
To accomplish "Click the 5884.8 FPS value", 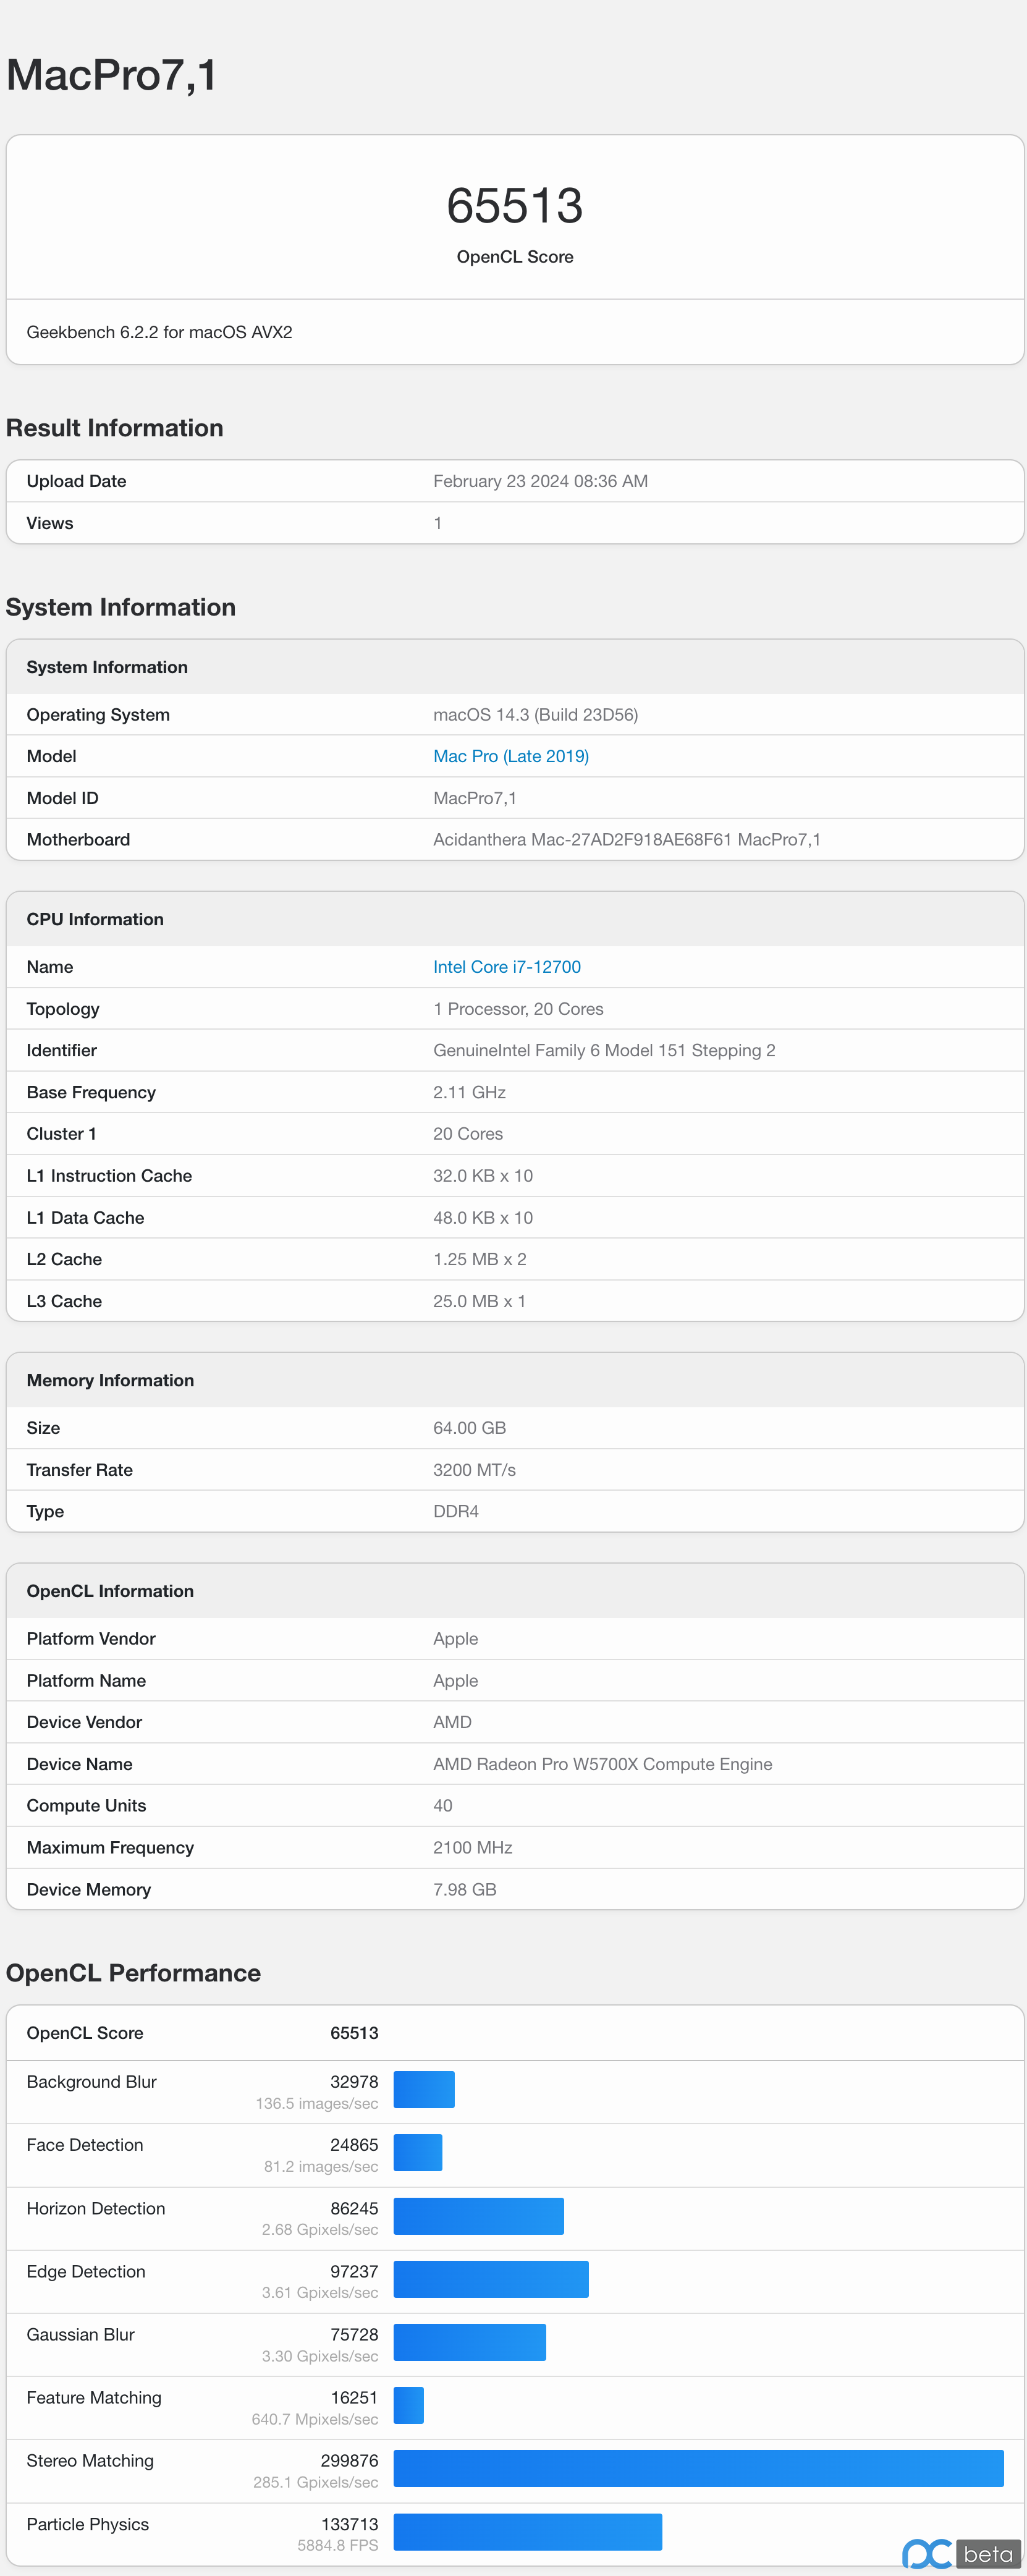I will 338,2545.
